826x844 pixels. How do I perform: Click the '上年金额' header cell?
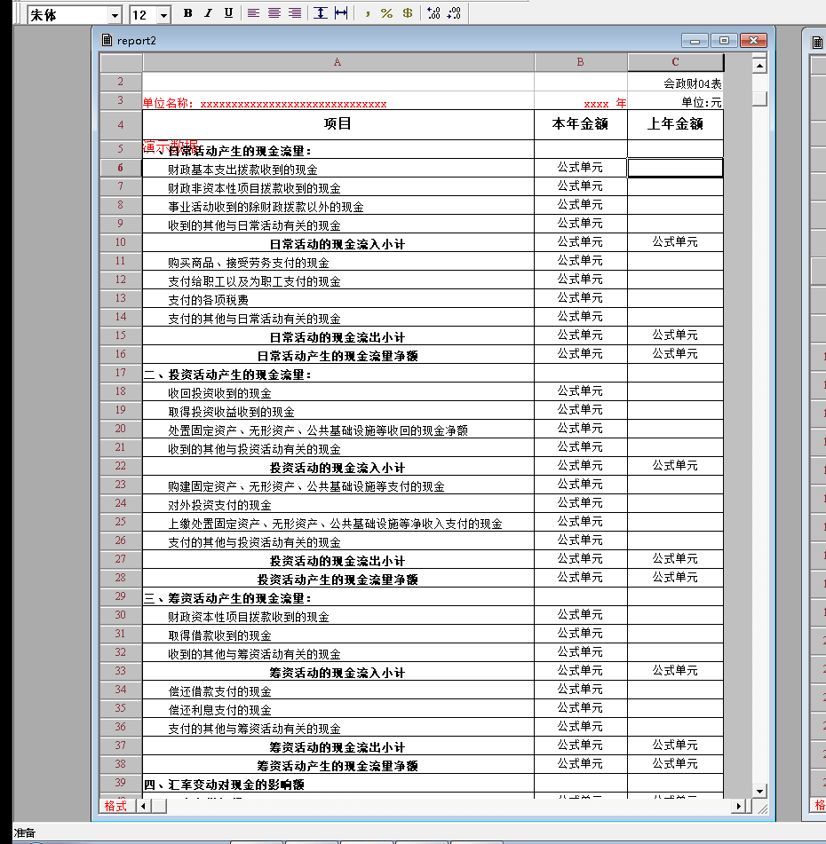[x=675, y=124]
